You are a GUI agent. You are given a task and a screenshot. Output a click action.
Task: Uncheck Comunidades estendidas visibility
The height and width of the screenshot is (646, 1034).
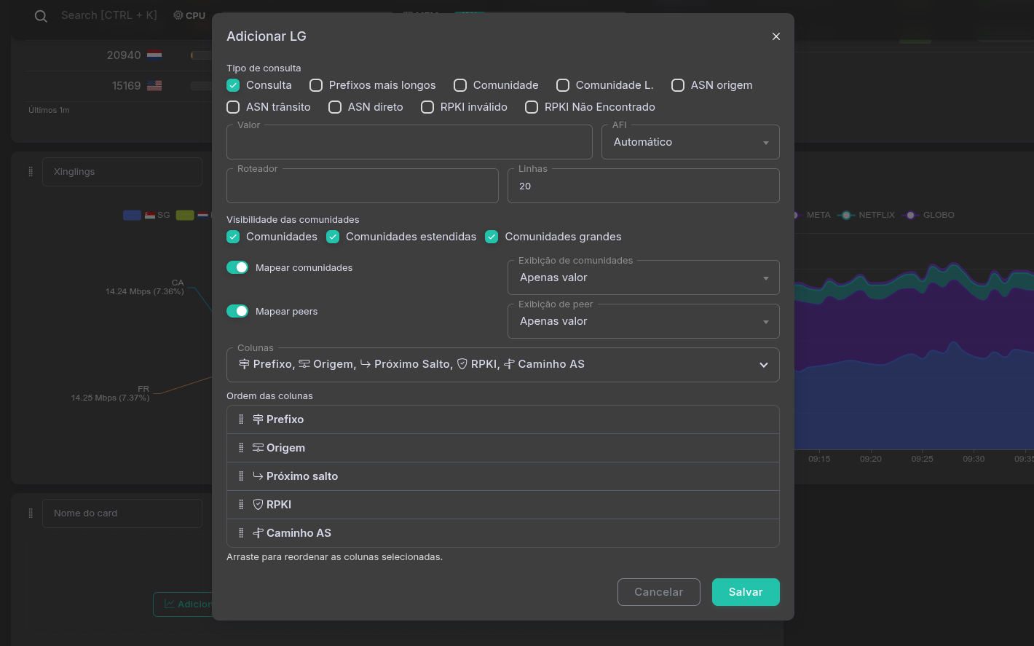coord(333,237)
